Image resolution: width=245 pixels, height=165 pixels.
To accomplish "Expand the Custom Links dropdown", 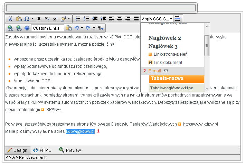I will tap(48, 28).
